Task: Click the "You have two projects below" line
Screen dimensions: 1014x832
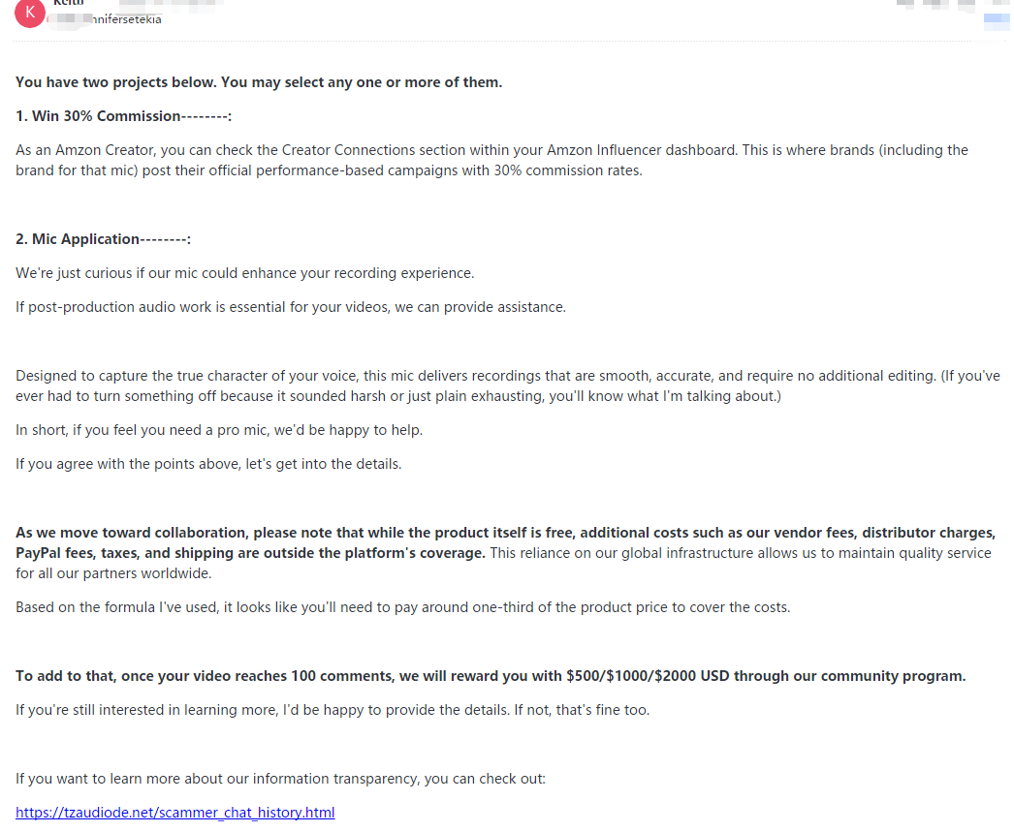Action: (259, 82)
